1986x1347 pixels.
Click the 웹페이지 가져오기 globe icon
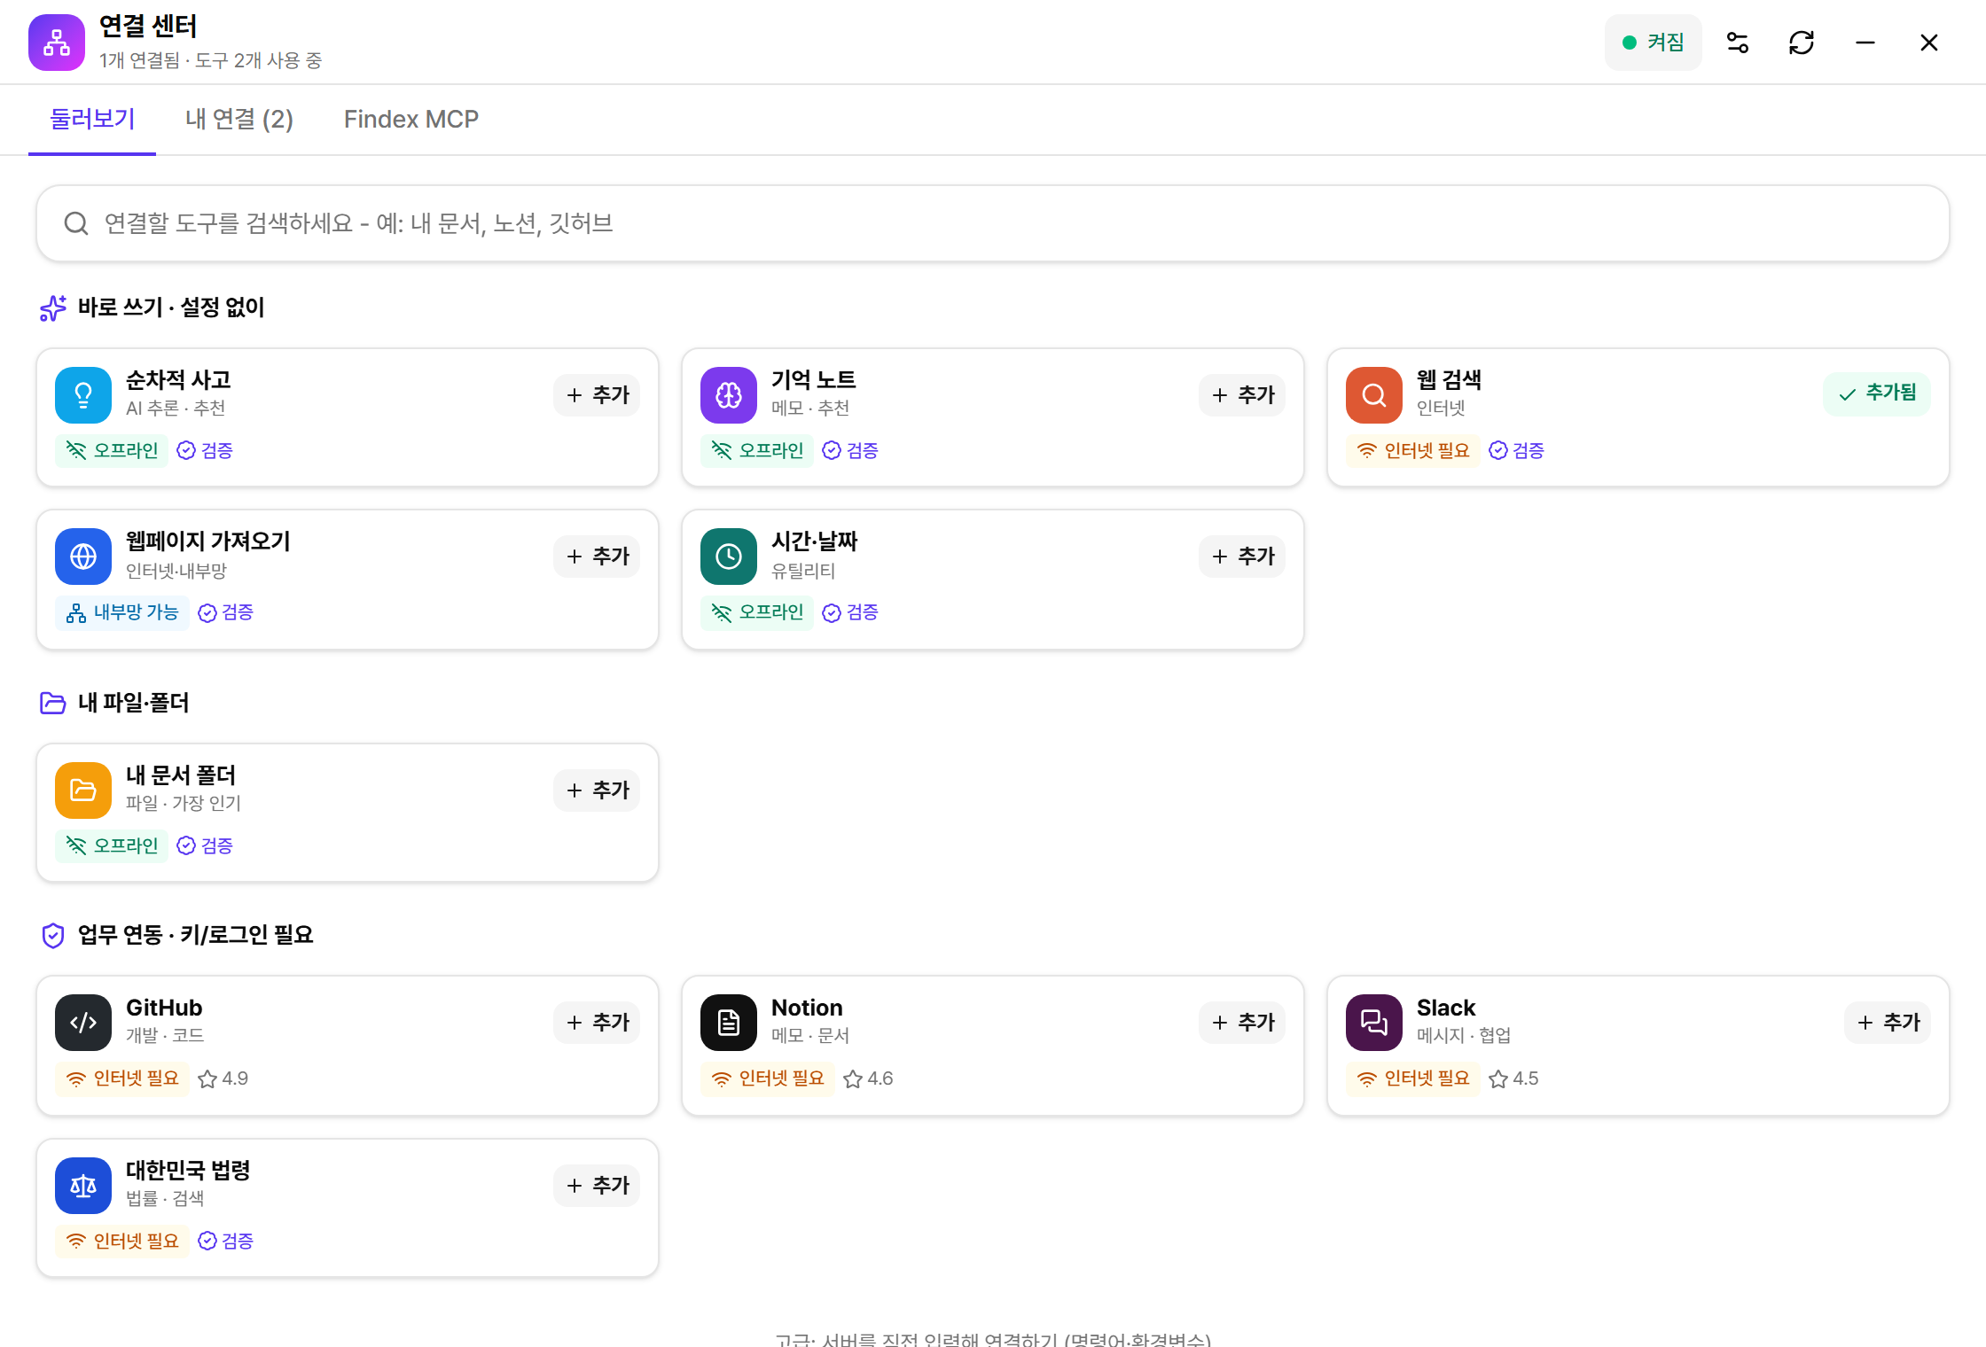coord(83,557)
